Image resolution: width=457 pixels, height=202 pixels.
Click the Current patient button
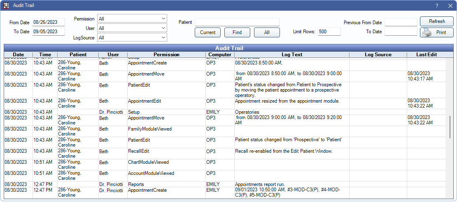coord(208,32)
